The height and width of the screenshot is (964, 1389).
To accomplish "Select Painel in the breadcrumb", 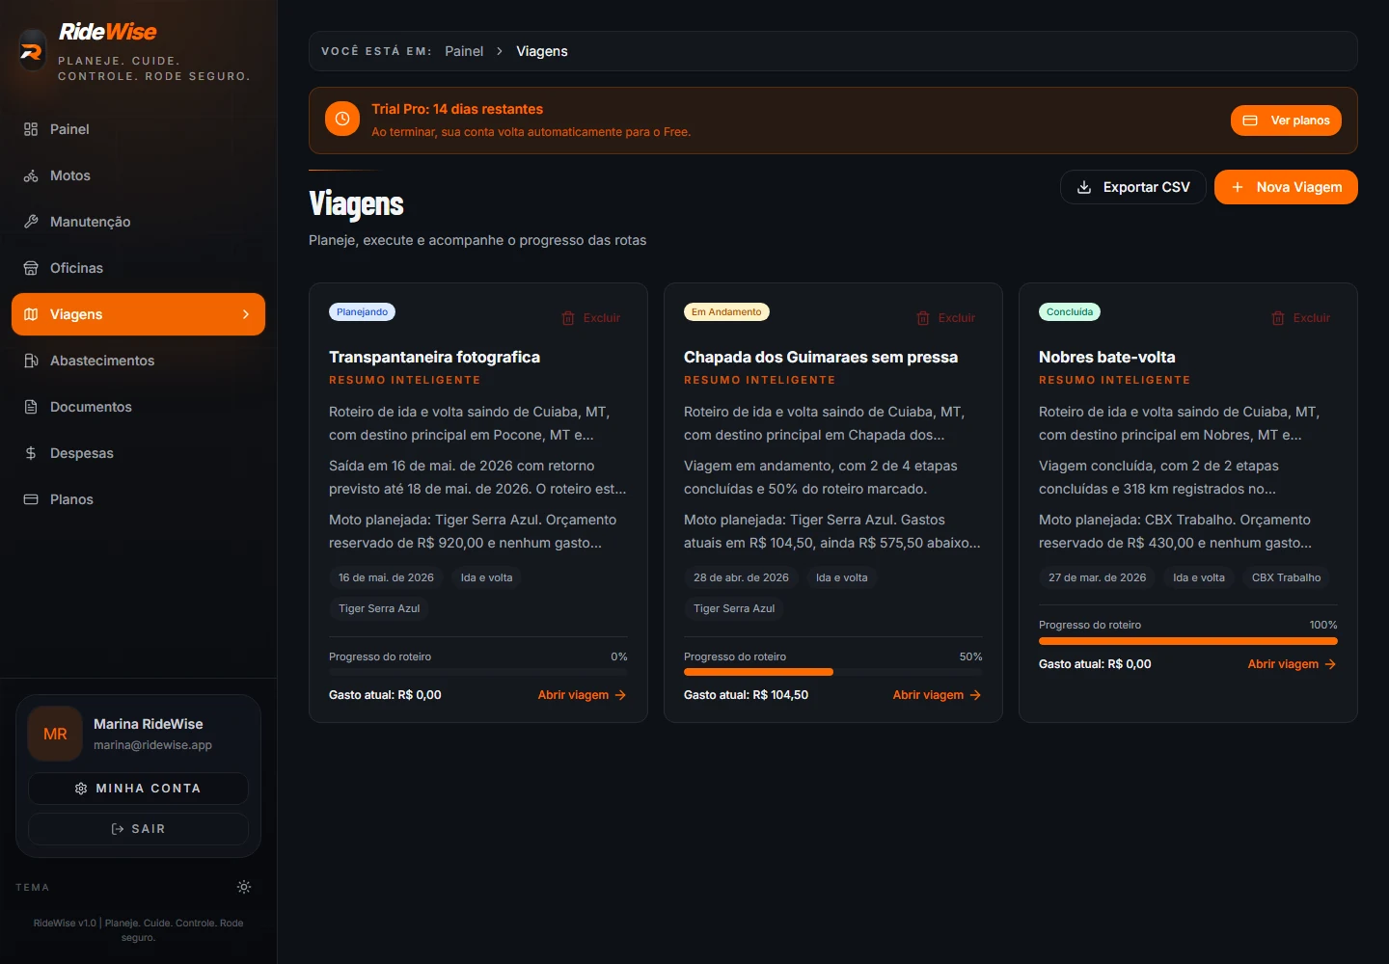I will click(x=464, y=51).
